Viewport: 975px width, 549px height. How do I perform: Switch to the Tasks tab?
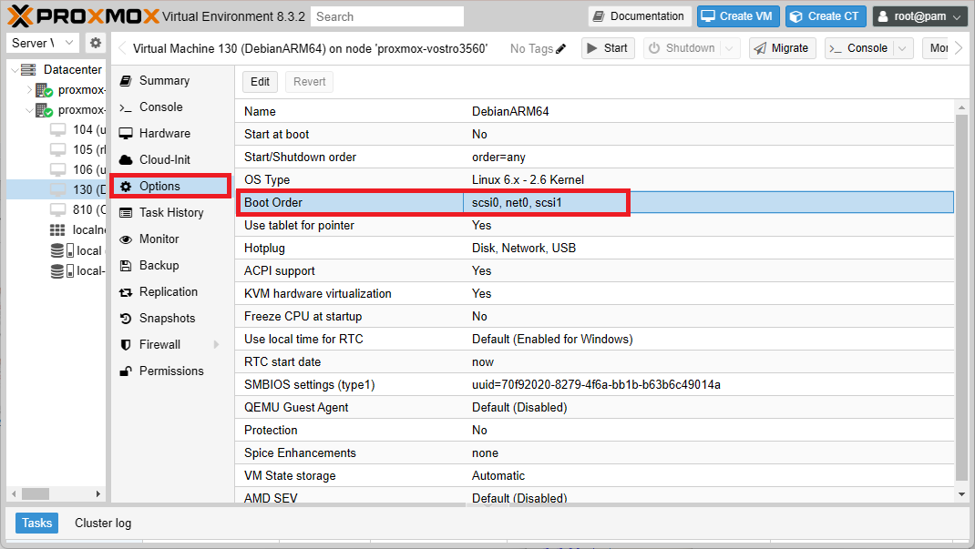(36, 523)
